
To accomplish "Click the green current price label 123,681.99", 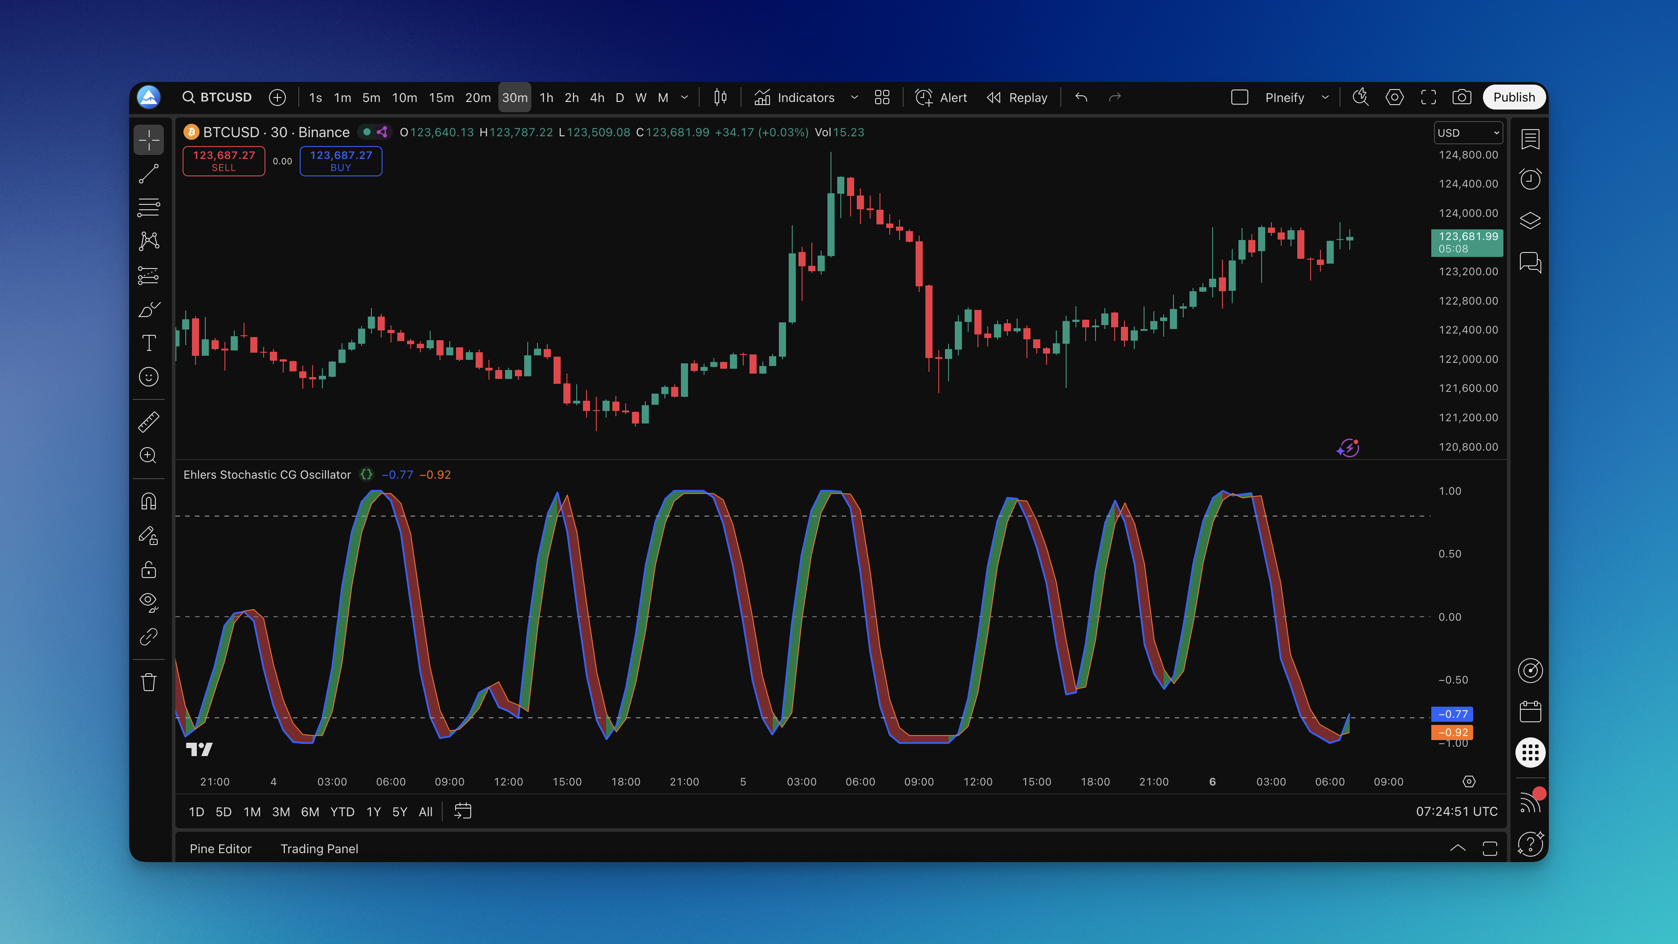I will [1466, 242].
